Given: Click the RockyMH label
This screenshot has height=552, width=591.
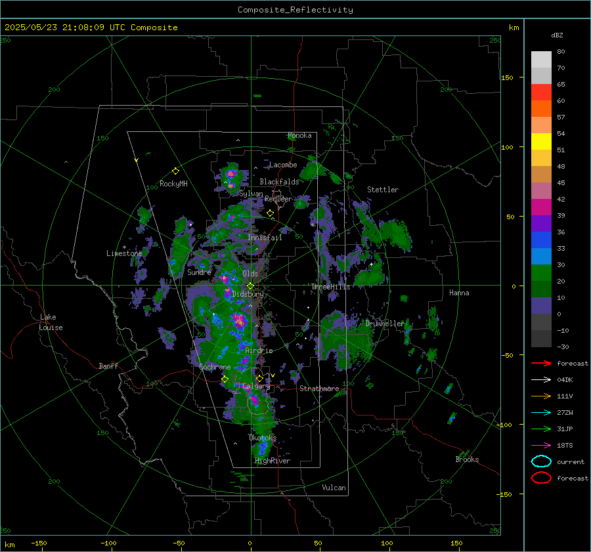Looking at the screenshot, I should (173, 184).
